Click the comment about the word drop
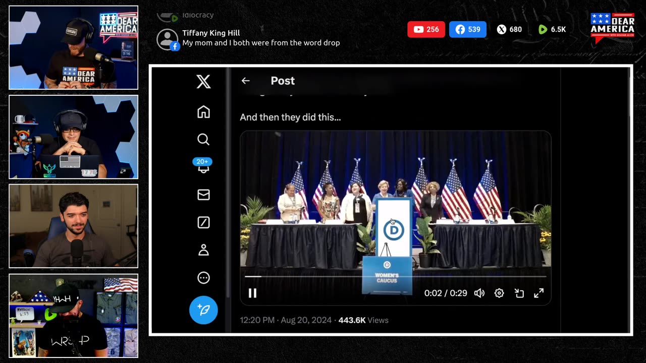Image resolution: width=646 pixels, height=363 pixels. (261, 43)
